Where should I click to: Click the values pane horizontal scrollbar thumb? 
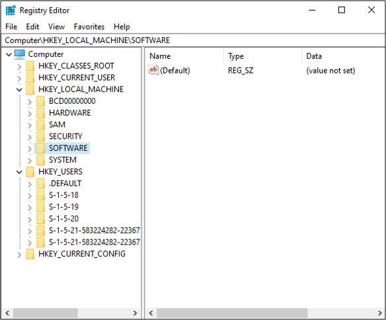coord(232,313)
